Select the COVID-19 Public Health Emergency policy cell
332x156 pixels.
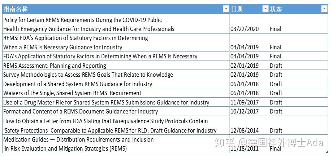pyautogui.click(x=89, y=24)
